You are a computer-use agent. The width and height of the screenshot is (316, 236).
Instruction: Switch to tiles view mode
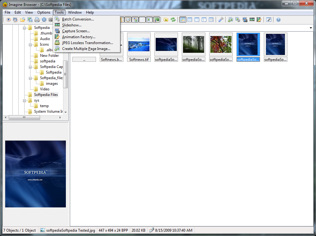click(x=190, y=20)
